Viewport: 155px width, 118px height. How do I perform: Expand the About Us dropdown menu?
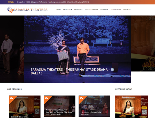pos(67,10)
